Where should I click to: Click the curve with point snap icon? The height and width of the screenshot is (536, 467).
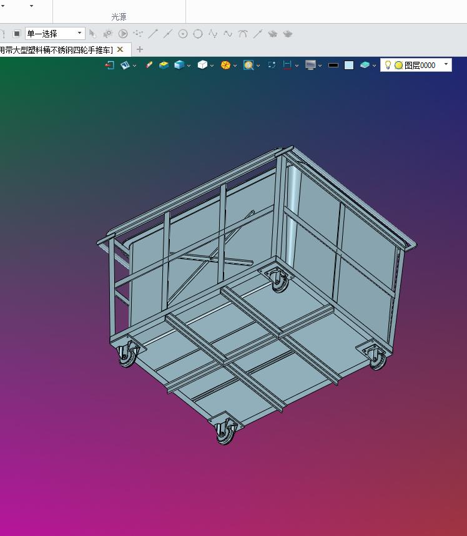[213, 34]
